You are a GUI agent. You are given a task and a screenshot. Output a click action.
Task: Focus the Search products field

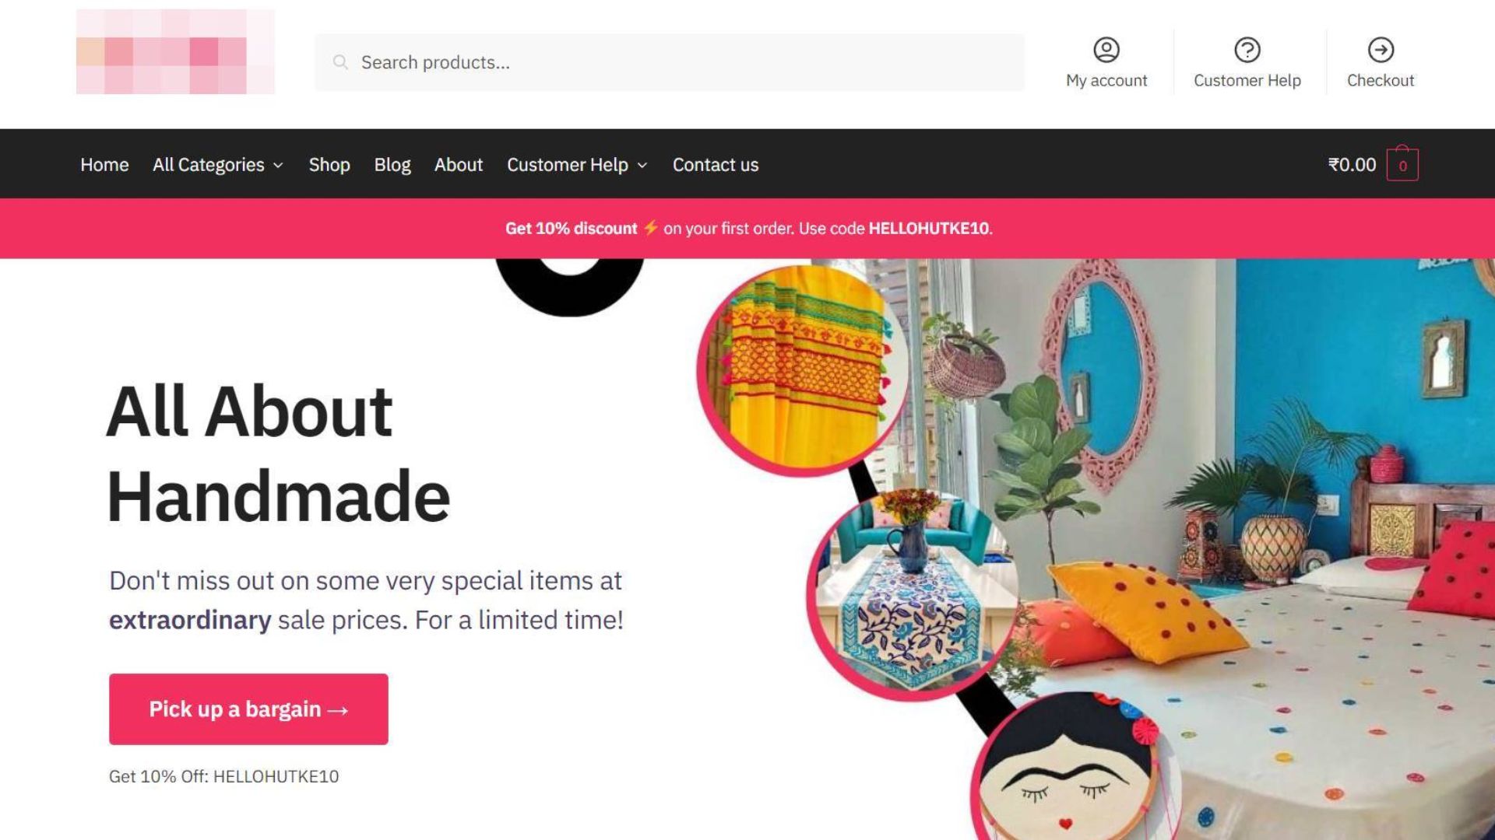[670, 62]
